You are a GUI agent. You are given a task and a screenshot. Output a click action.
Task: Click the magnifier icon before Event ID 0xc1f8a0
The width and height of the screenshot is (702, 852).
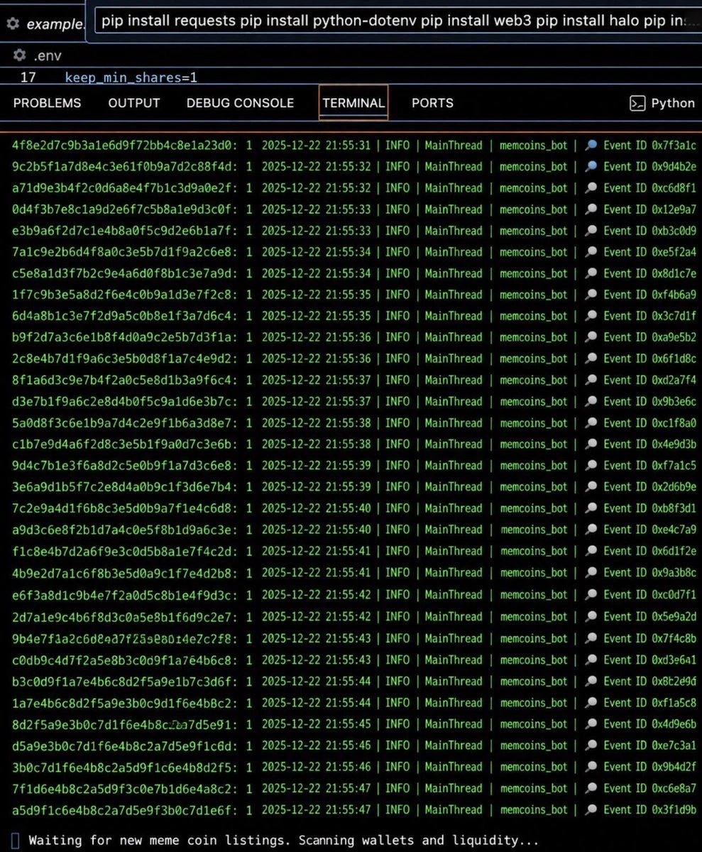click(591, 423)
